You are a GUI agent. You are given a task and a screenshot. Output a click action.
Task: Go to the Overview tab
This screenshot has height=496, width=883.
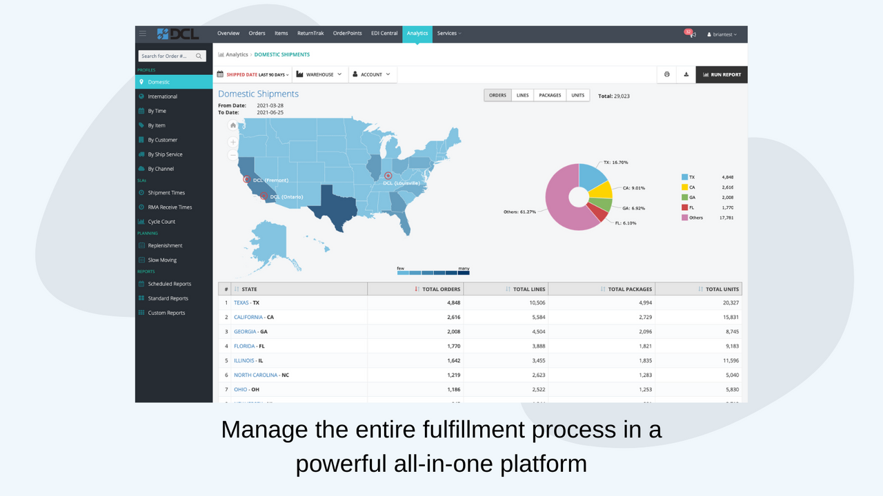click(x=228, y=33)
